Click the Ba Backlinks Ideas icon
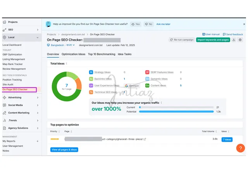The image size is (248, 175). pos(91,79)
